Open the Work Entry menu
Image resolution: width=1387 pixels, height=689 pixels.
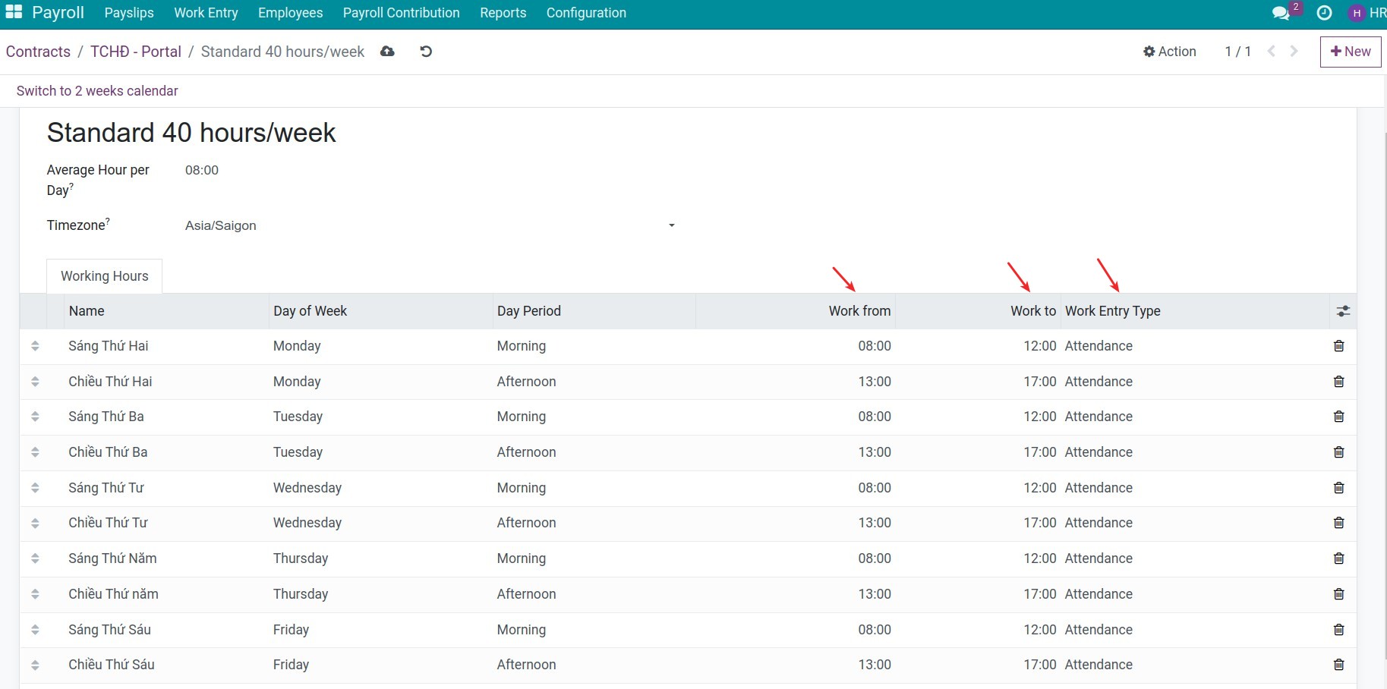[x=206, y=13]
